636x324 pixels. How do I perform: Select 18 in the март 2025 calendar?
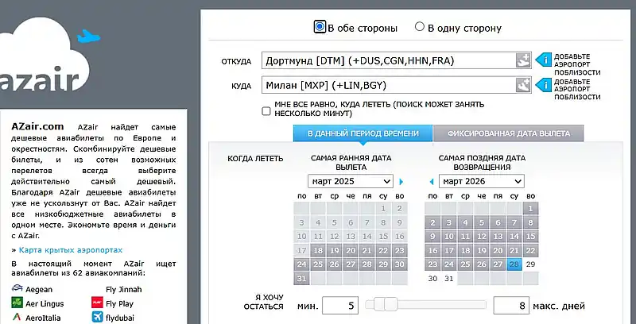pos(318,251)
